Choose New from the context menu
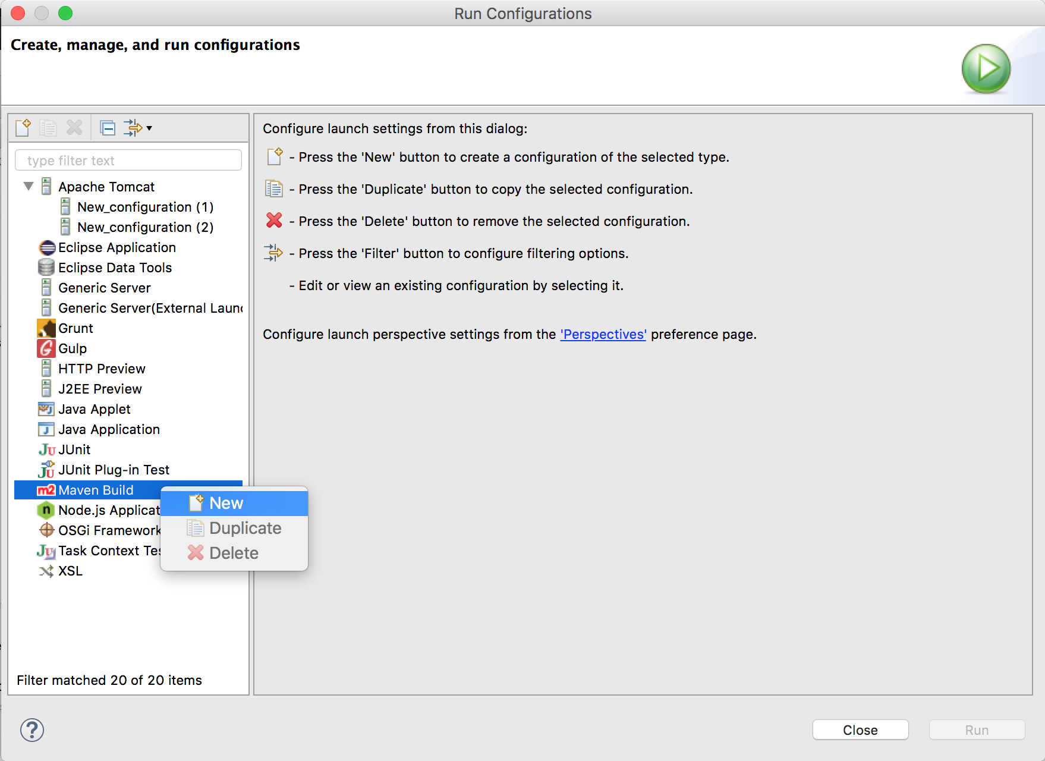This screenshot has height=761, width=1045. pyautogui.click(x=226, y=503)
